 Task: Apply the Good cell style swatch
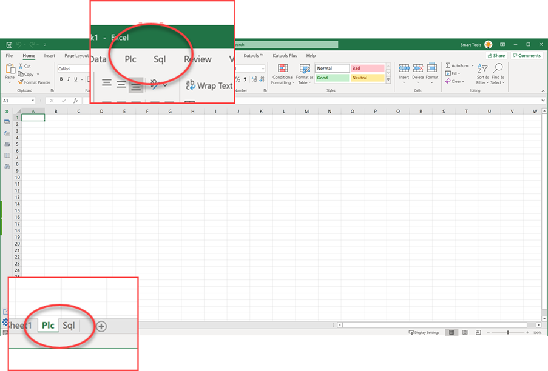[x=332, y=78]
